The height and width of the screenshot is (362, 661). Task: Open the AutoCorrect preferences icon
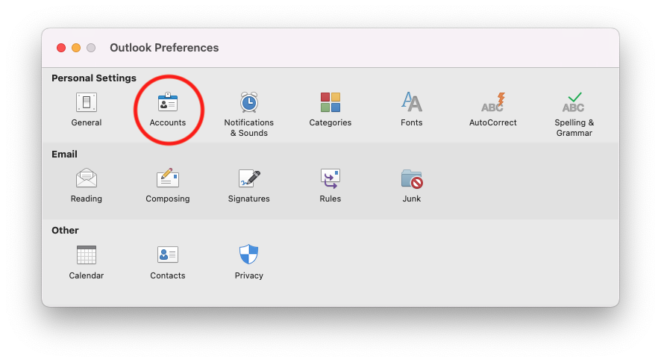[x=493, y=102]
